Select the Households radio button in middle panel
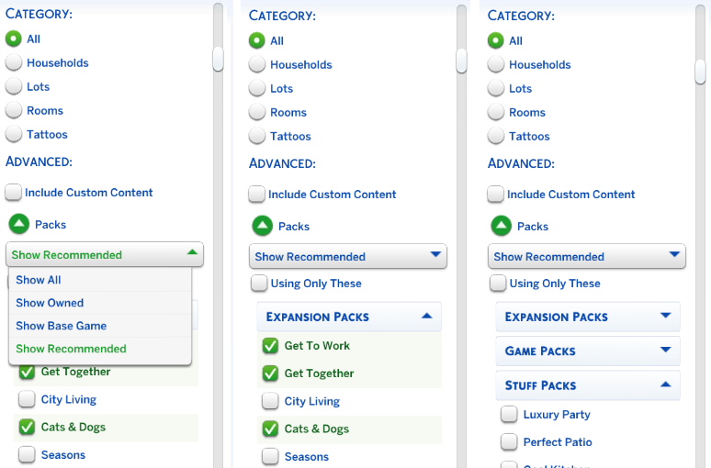Screen dimensions: 711x468 tap(256, 65)
